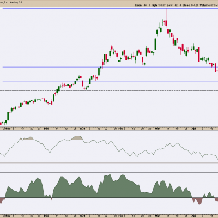The image size is (218, 218).
Task: Select the Feb label on upper date axis
Action: coord(121,129)
